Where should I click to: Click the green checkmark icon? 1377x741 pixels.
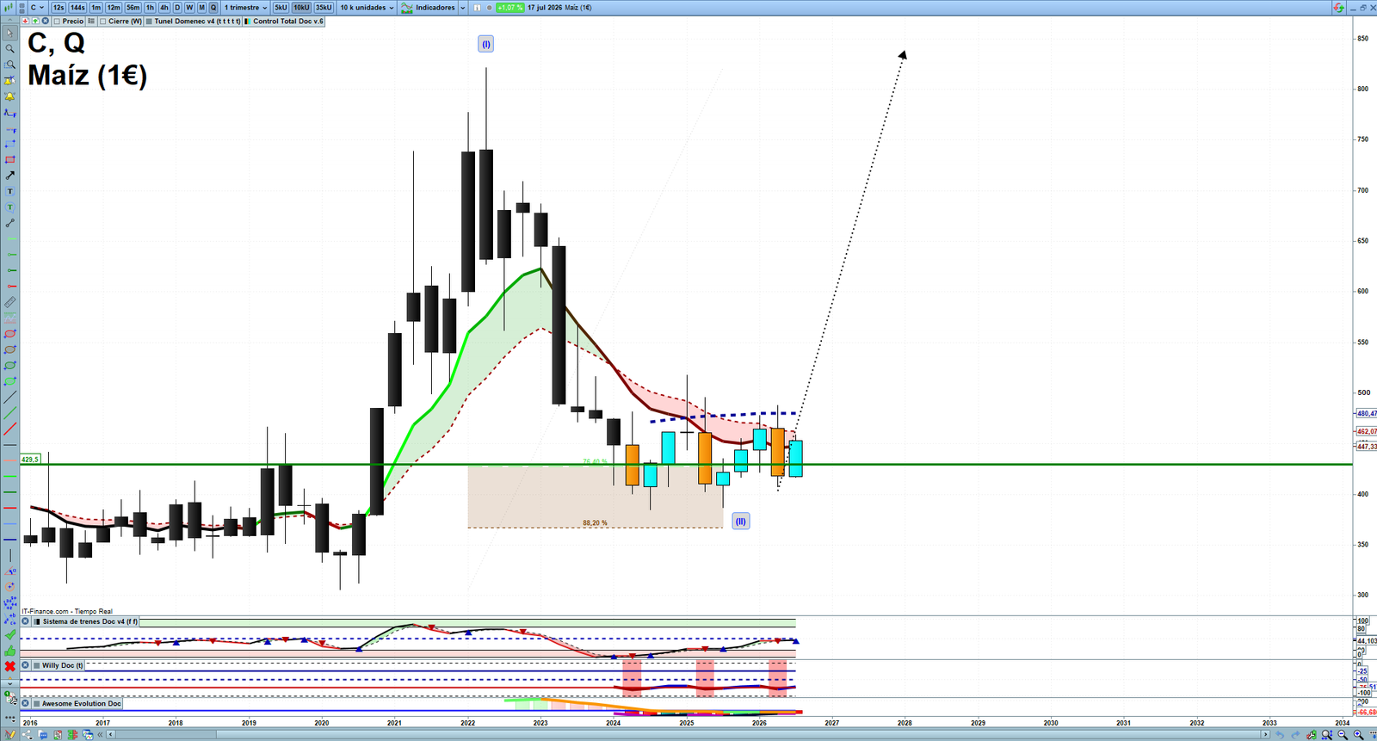pos(10,634)
